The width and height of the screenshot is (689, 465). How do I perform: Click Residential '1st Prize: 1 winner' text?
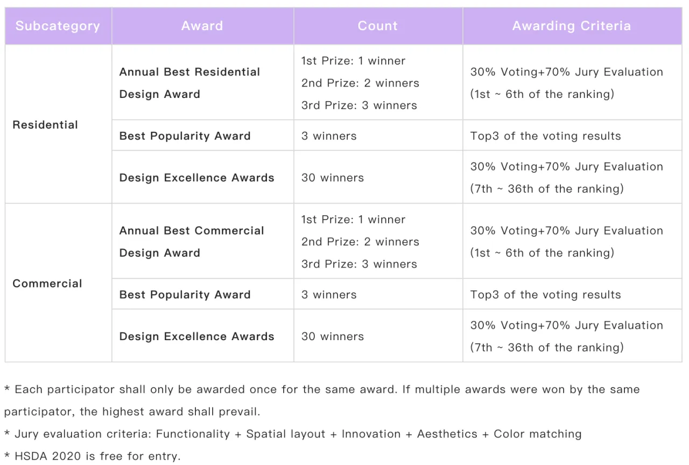353,61
